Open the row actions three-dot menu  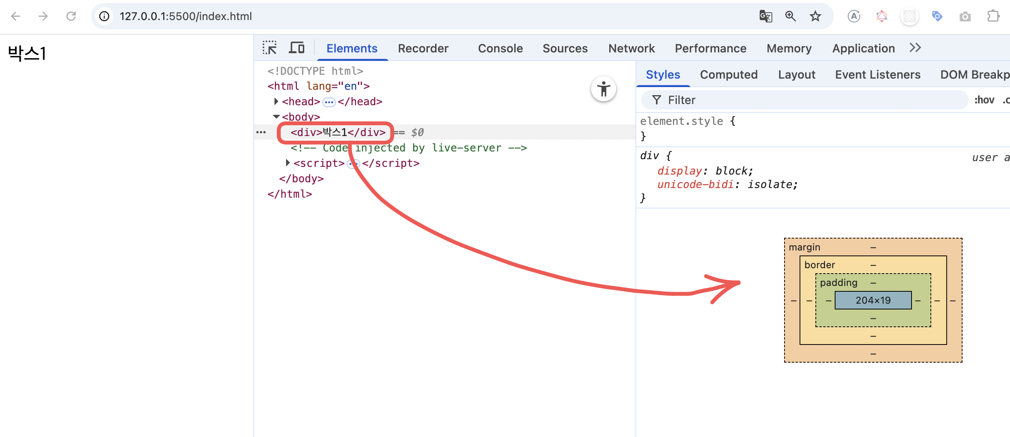click(261, 132)
